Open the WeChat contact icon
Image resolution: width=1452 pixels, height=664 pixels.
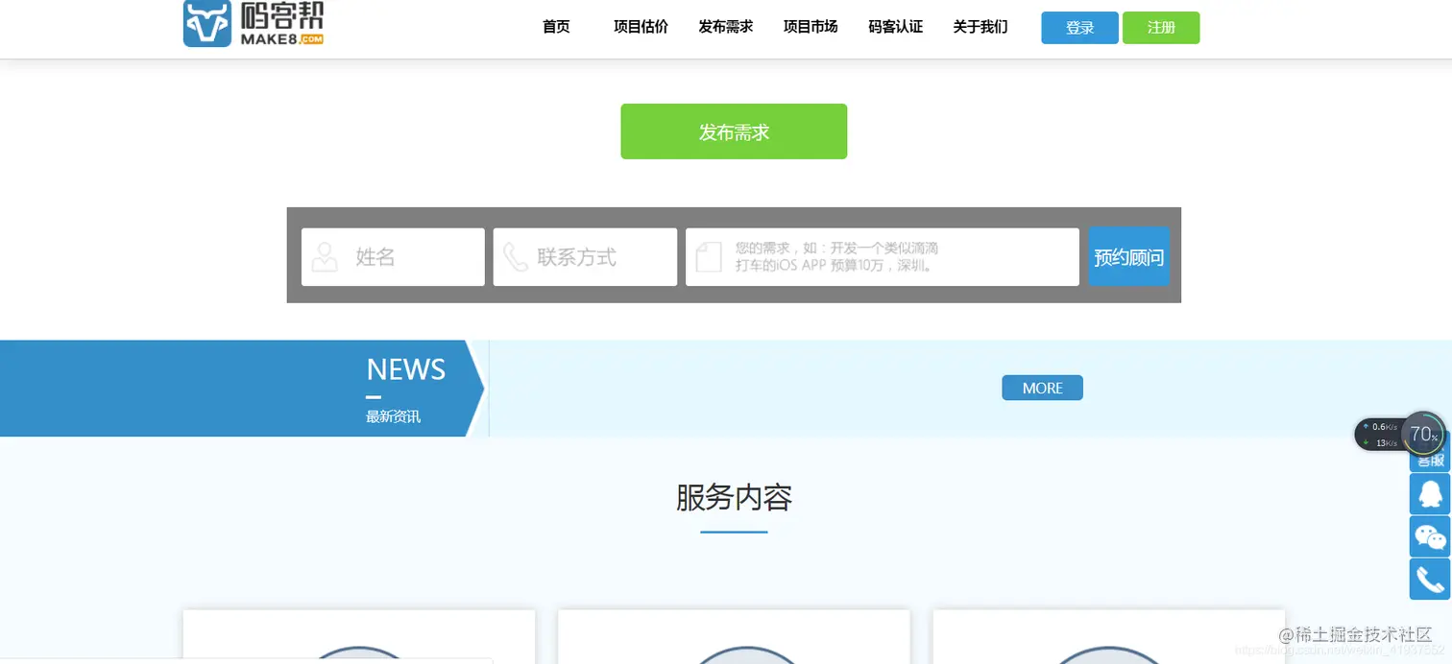[x=1430, y=537]
